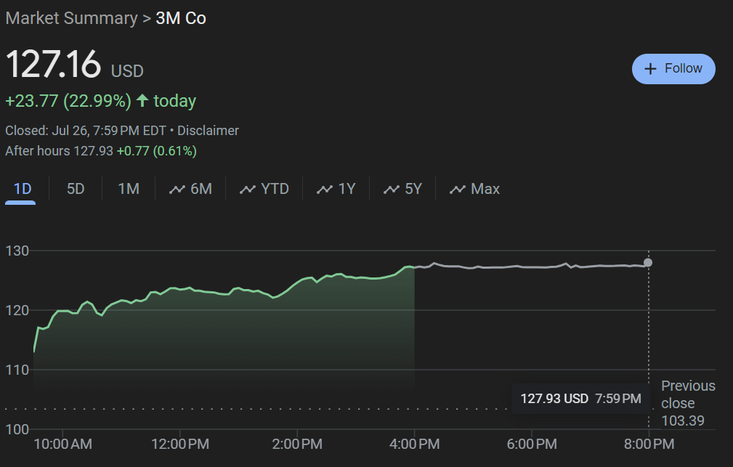Click the 3M Co breadcrumb title
The height and width of the screenshot is (467, 733).
click(x=180, y=18)
